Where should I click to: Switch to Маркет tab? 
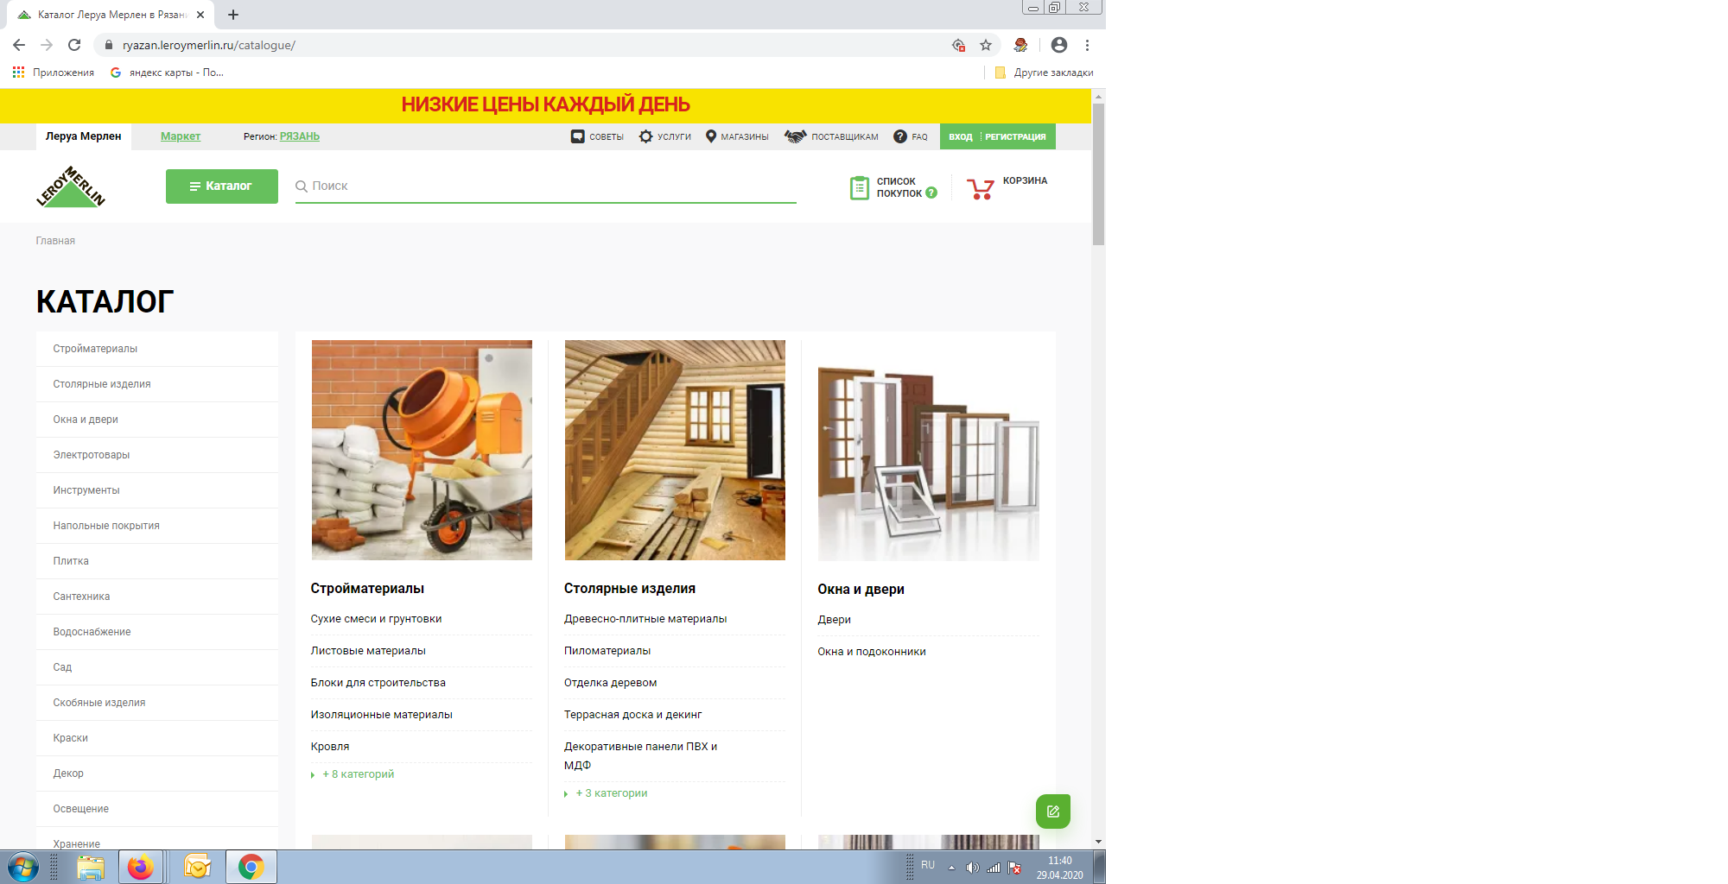click(181, 136)
